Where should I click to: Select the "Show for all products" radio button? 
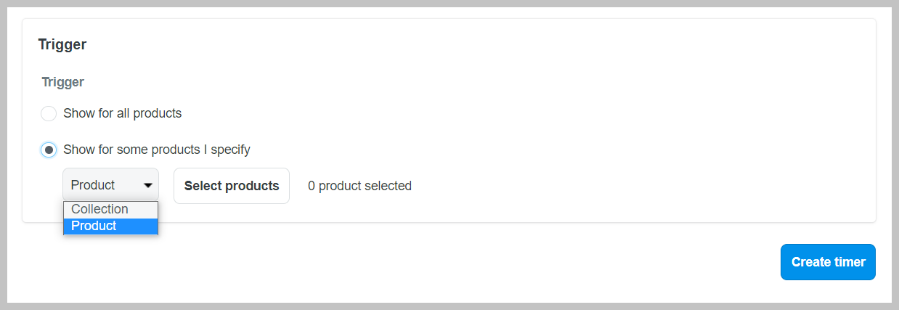tap(49, 114)
